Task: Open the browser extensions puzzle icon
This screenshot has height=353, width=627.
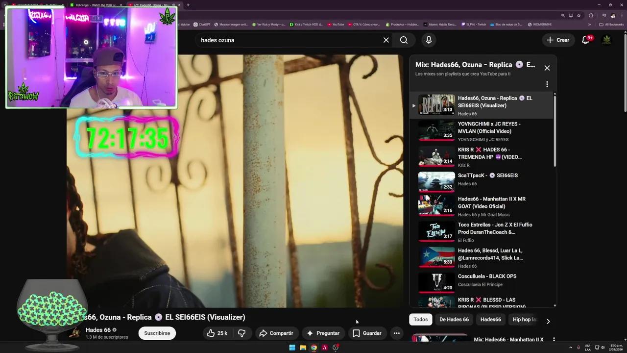Action: (x=591, y=15)
